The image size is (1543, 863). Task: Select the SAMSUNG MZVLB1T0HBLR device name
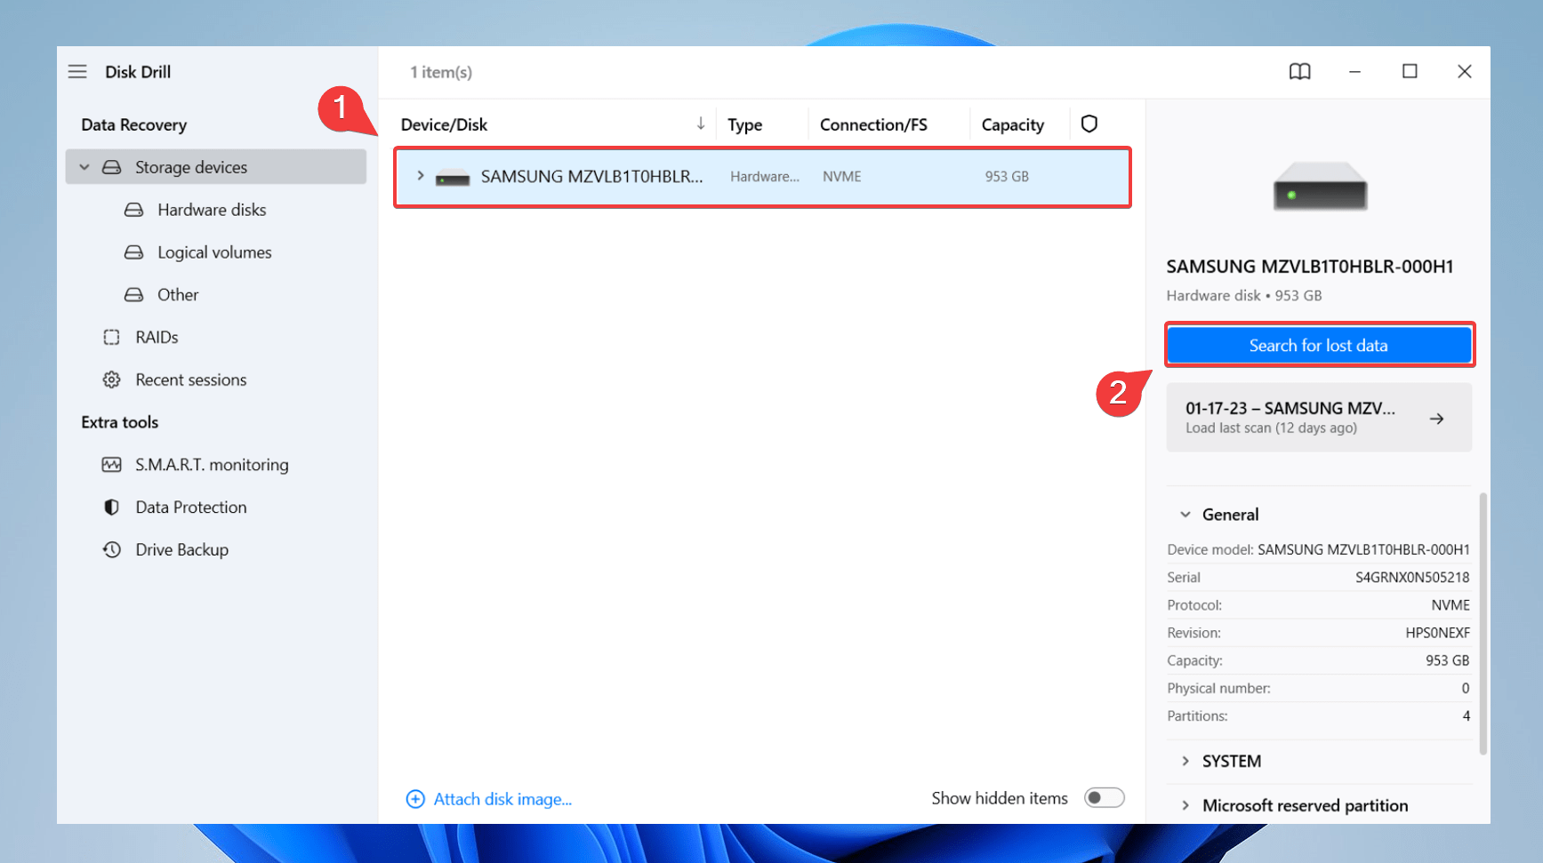click(x=591, y=176)
